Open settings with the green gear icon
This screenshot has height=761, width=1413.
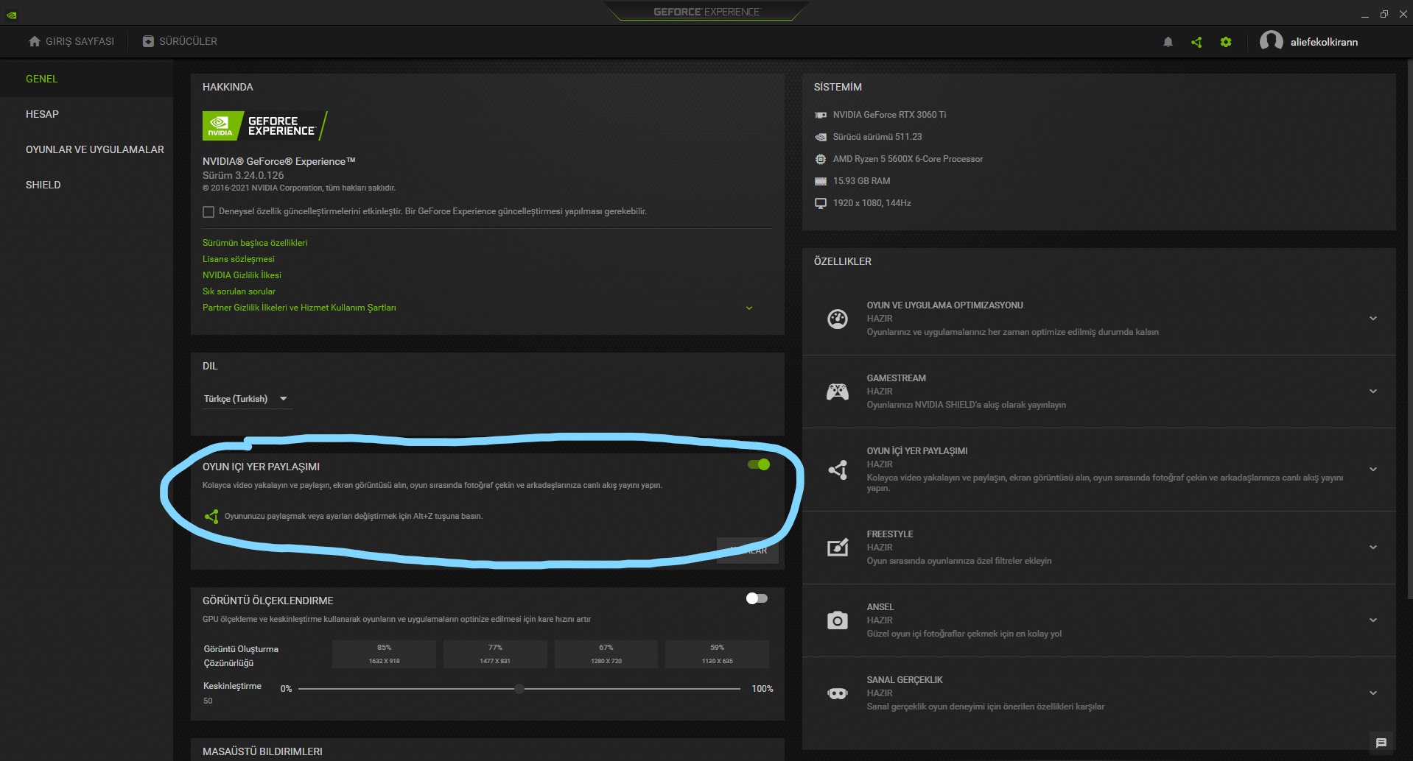[x=1226, y=42]
